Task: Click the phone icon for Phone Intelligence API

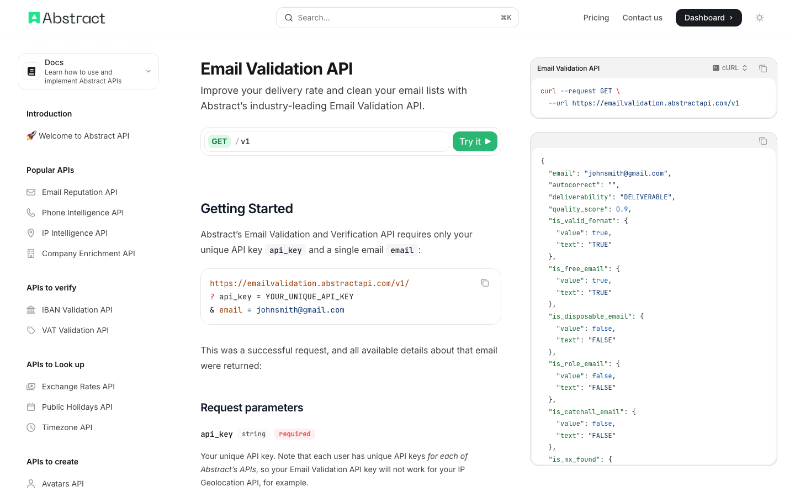Action: 31,213
